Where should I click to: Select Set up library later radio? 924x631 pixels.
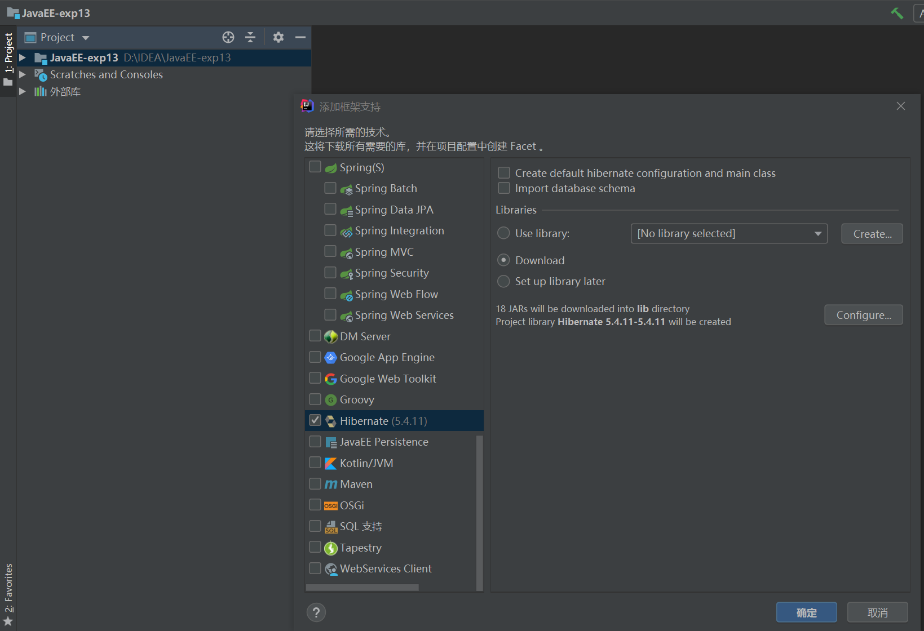point(503,281)
